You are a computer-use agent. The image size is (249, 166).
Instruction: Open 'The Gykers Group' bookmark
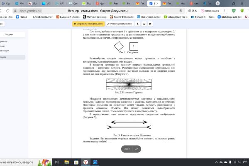149,17
